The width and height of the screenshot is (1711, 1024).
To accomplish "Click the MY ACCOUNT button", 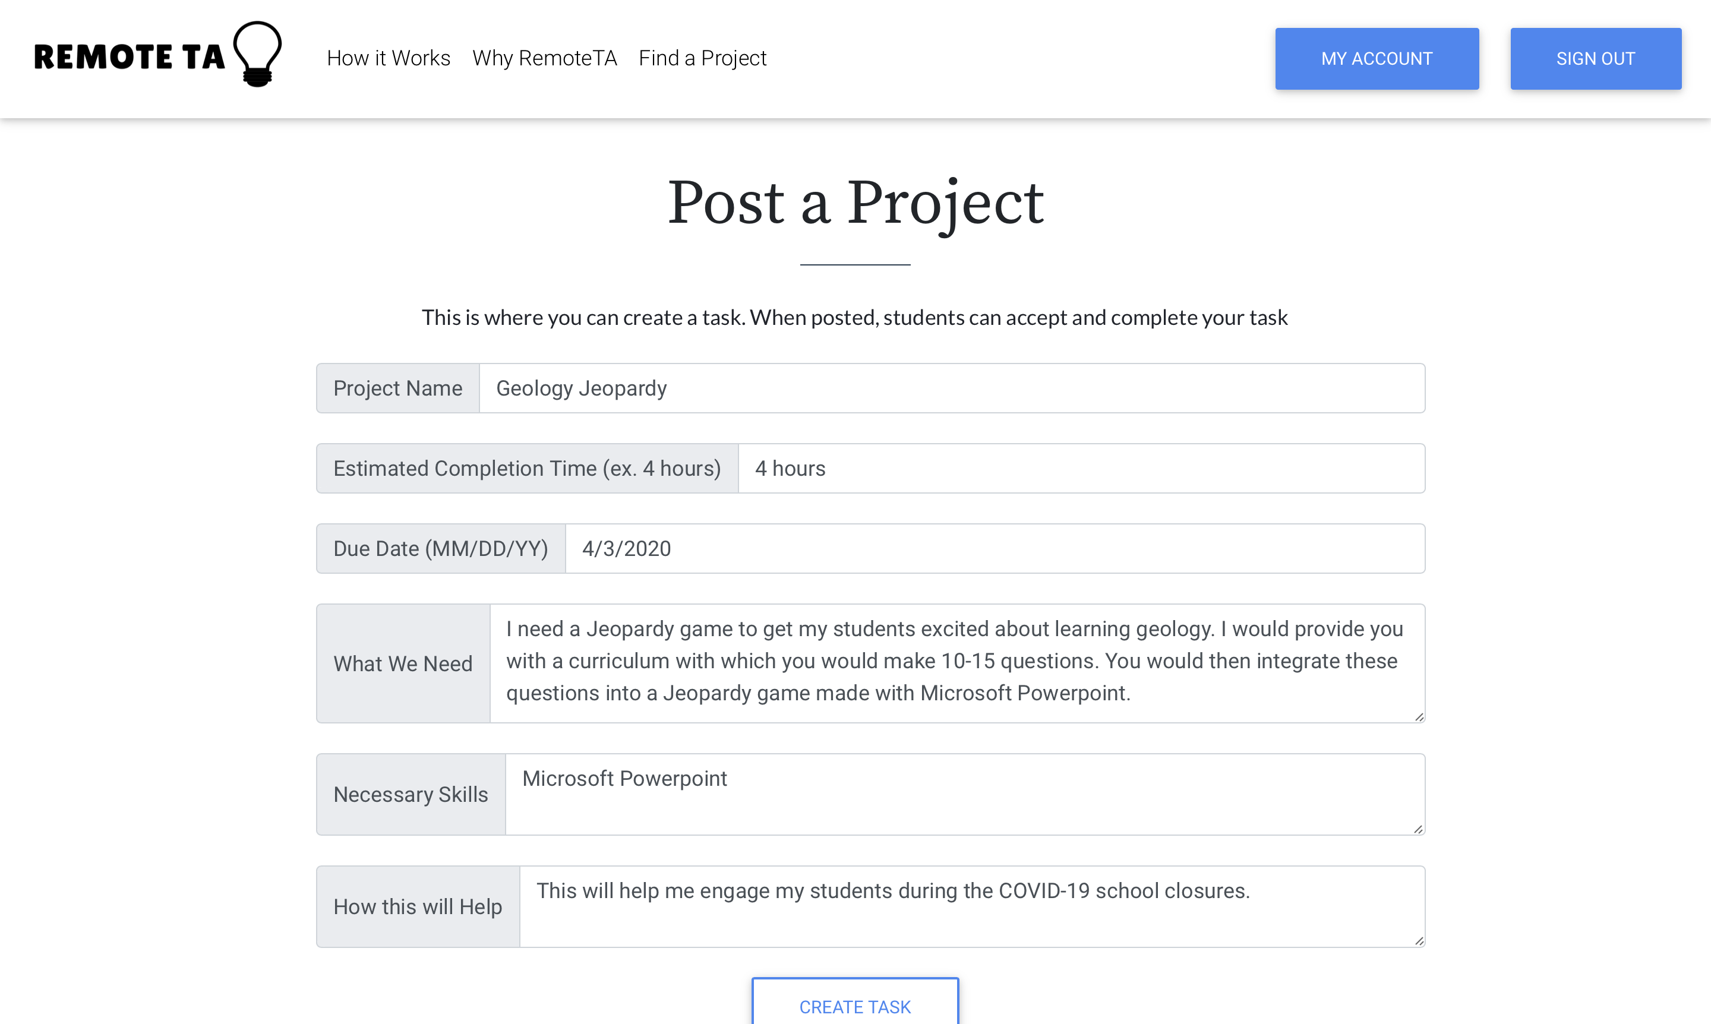I will tap(1377, 59).
